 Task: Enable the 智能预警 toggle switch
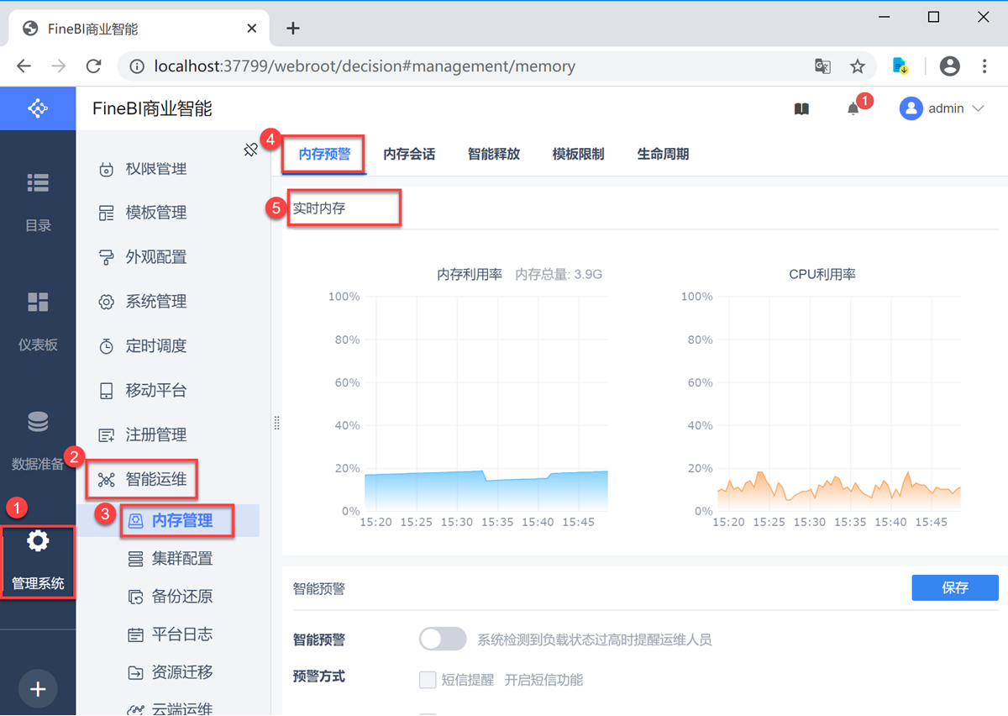443,639
